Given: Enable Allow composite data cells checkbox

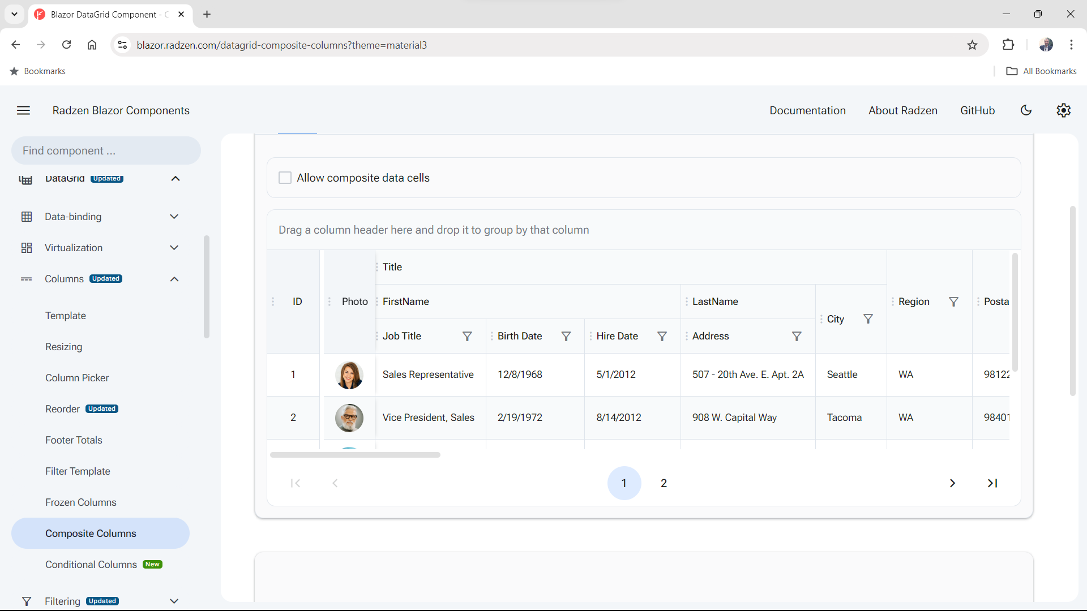Looking at the screenshot, I should pyautogui.click(x=285, y=178).
